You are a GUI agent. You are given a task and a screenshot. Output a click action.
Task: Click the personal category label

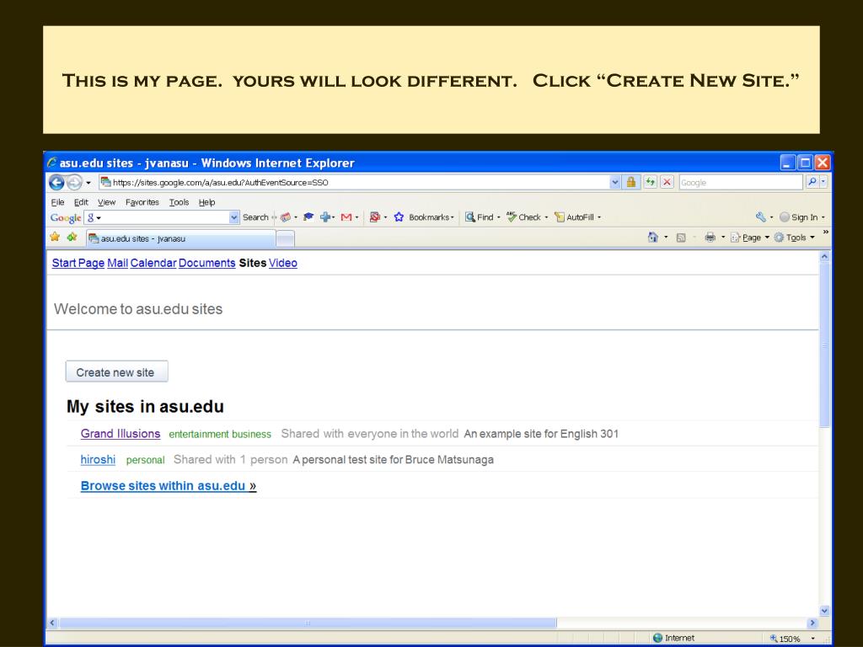click(145, 460)
